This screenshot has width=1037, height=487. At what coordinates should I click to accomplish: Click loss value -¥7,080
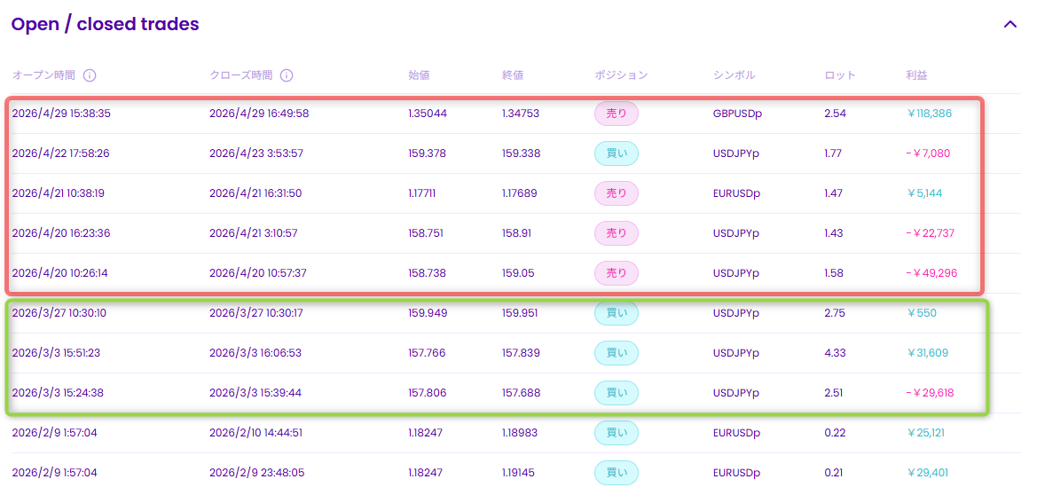(x=928, y=153)
